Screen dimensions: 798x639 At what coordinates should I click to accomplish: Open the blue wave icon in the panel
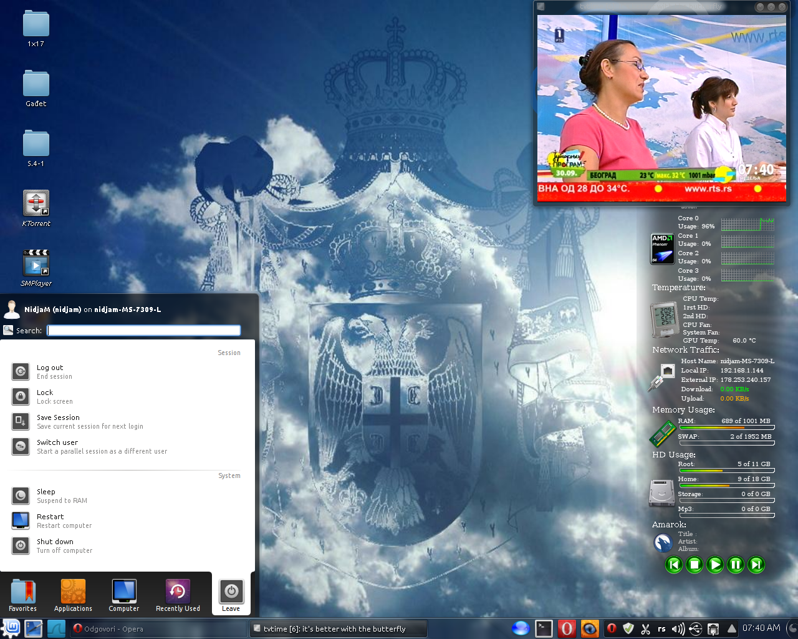point(56,628)
